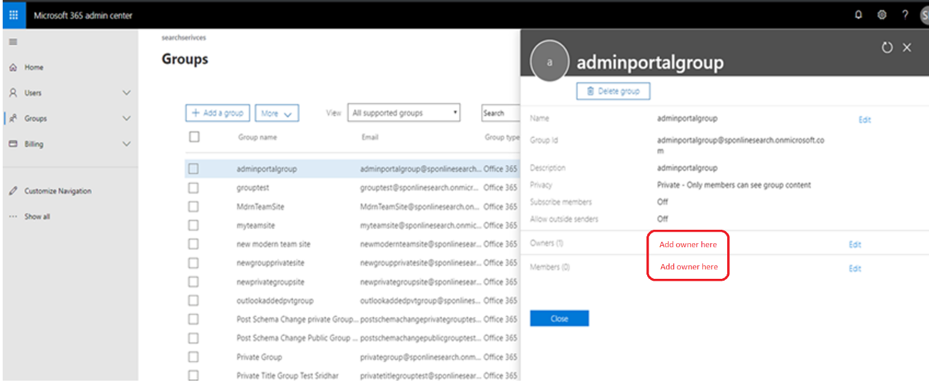The image size is (929, 389).
Task: Check the adminportalgroup row checkbox
Action: point(193,169)
